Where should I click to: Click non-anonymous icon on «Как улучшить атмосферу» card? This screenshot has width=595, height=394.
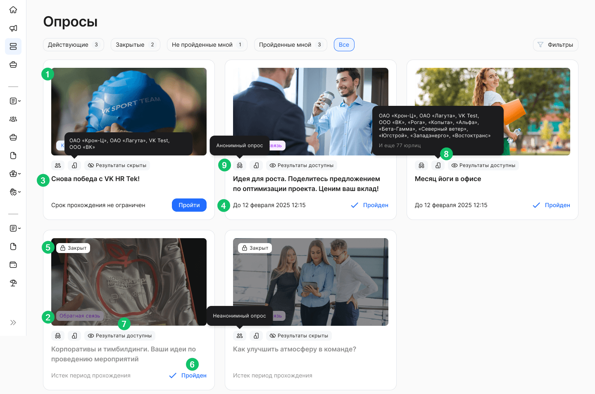[x=240, y=336]
